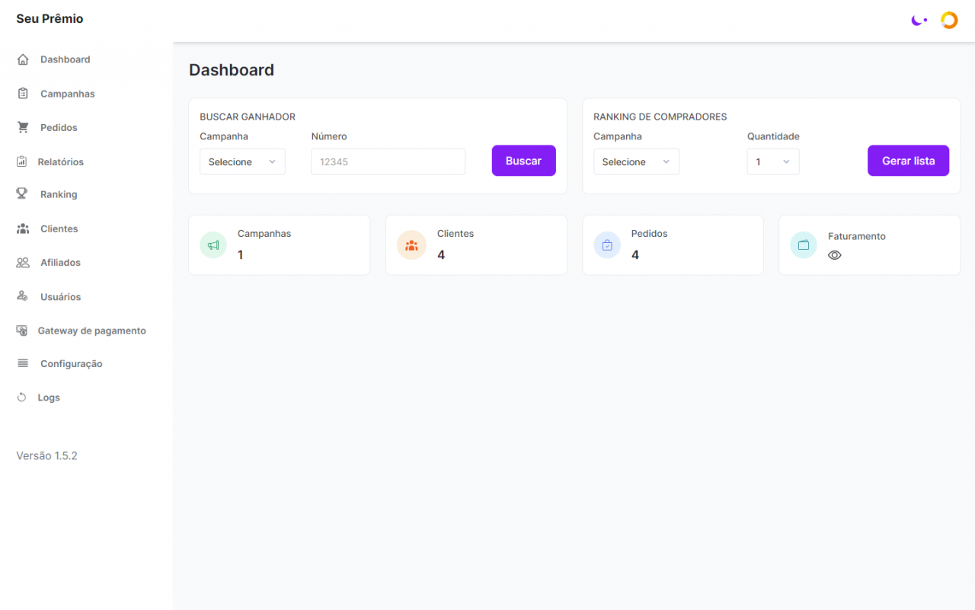The image size is (975, 610).
Task: Expand the Quantidade dropdown
Action: [x=772, y=161]
